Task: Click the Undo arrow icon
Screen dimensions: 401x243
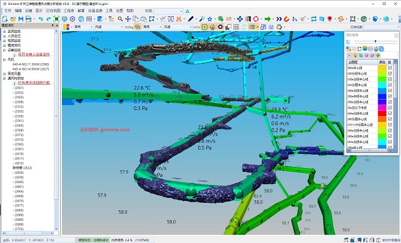Action: point(40,19)
